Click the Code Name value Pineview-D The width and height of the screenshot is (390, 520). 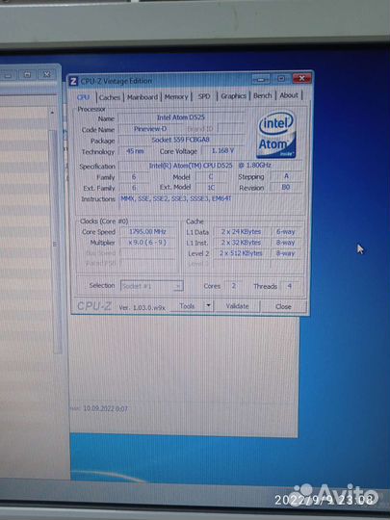click(150, 129)
